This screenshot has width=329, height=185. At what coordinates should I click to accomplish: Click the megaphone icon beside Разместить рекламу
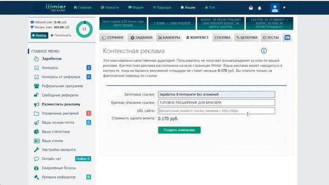tap(36, 104)
